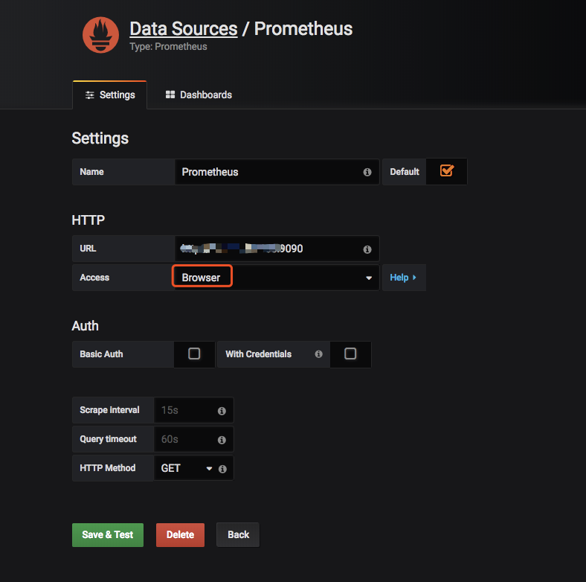Expand the Help section

point(403,278)
